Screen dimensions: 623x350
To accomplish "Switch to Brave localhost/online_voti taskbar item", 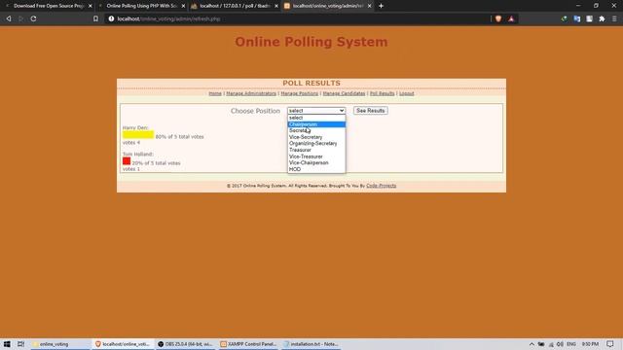I will (123, 344).
